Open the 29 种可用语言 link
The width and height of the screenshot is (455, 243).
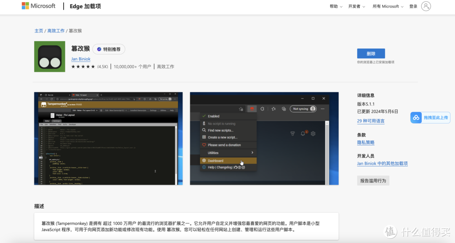pos(371,121)
